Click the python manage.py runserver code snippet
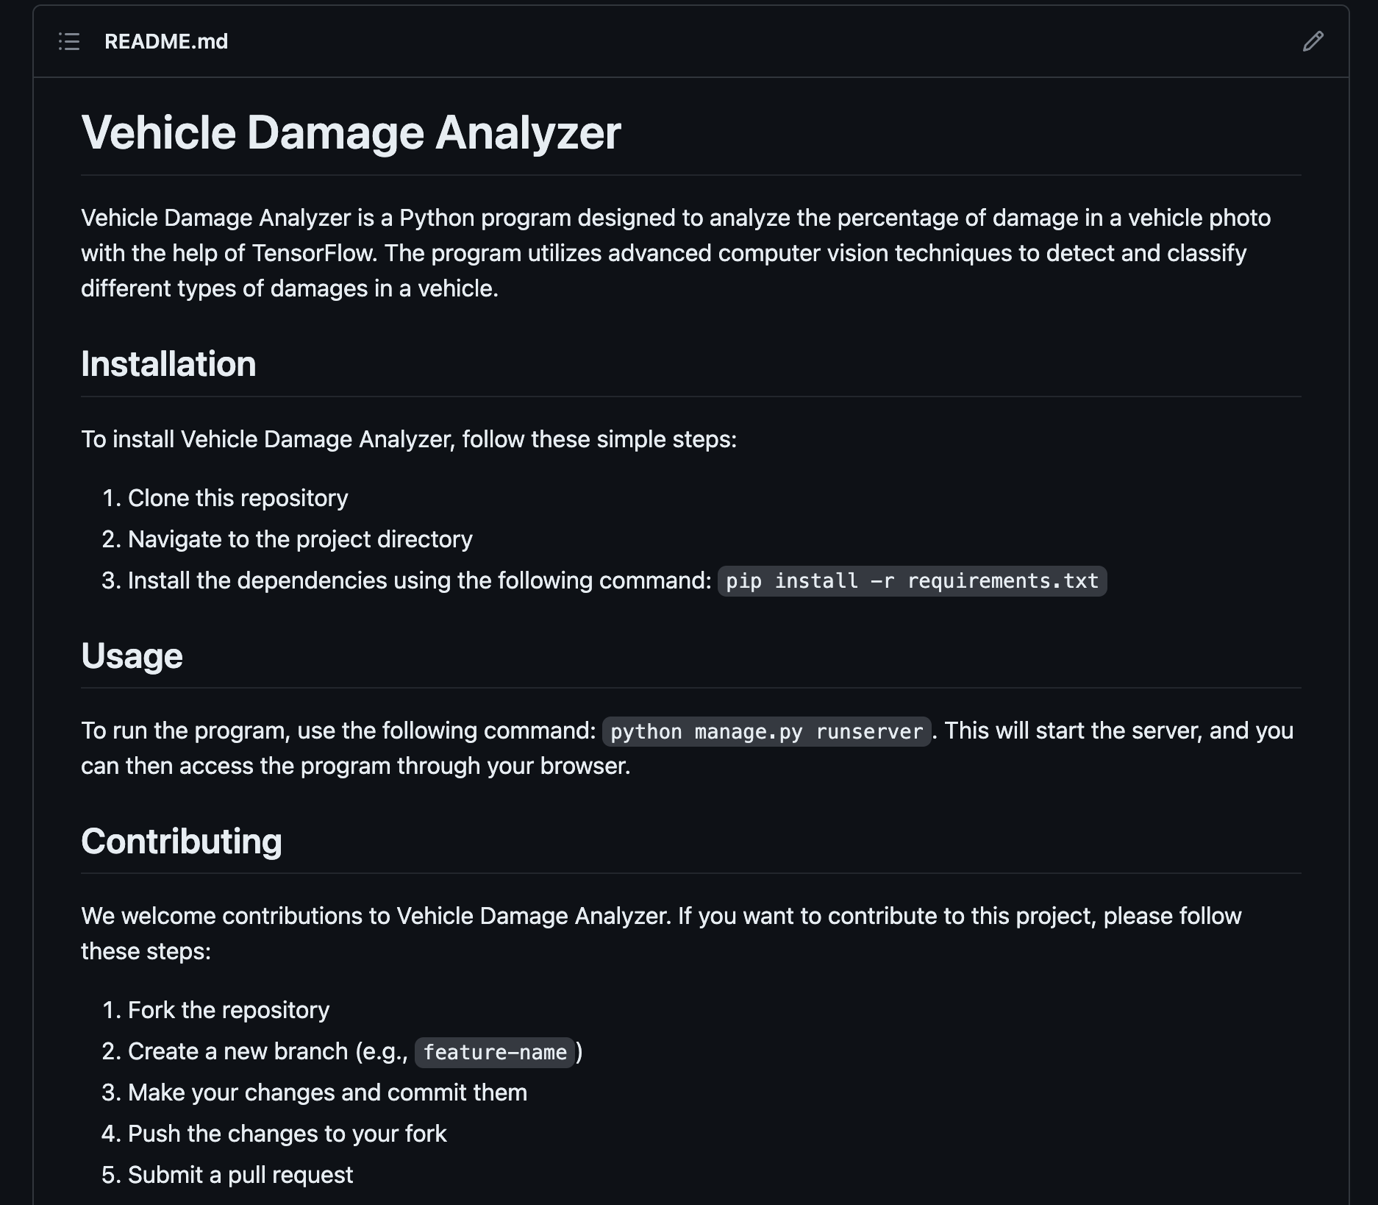 tap(766, 732)
